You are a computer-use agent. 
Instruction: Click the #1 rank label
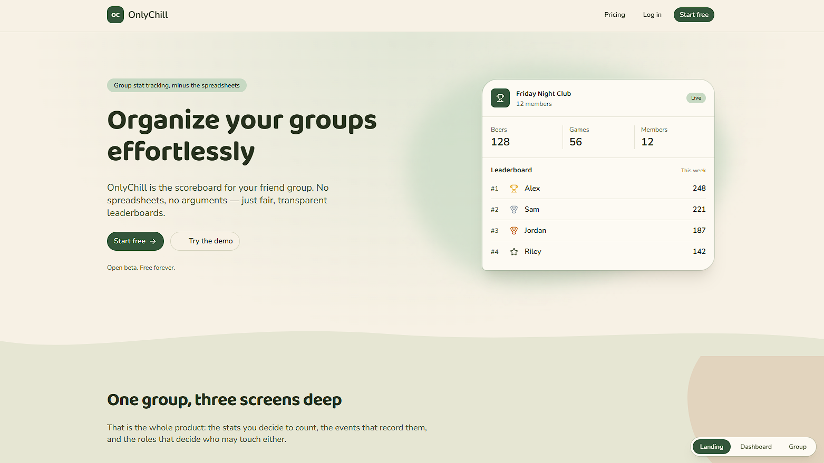point(495,189)
